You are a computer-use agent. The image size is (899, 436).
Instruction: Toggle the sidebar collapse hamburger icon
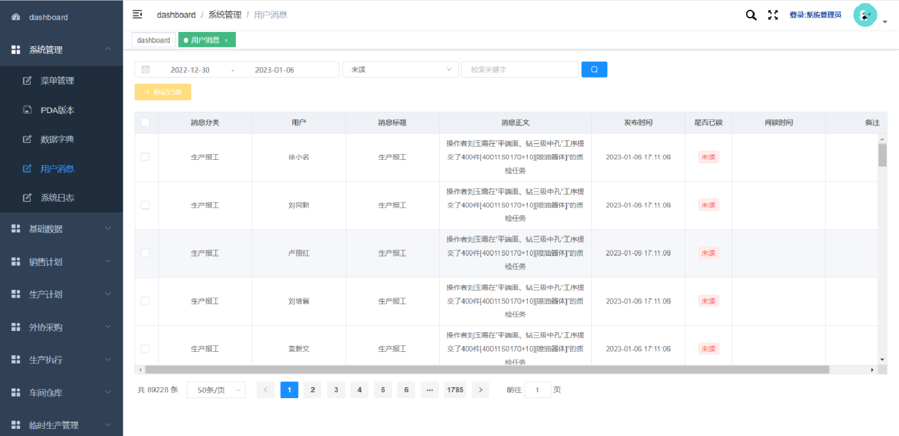137,14
